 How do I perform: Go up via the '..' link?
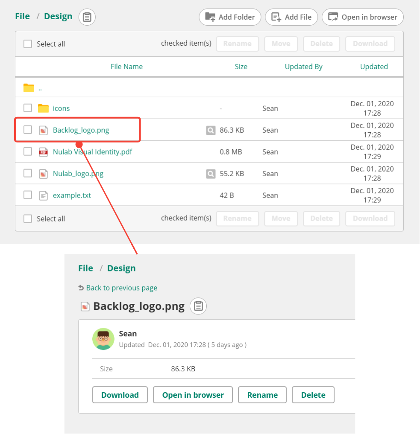tap(40, 89)
